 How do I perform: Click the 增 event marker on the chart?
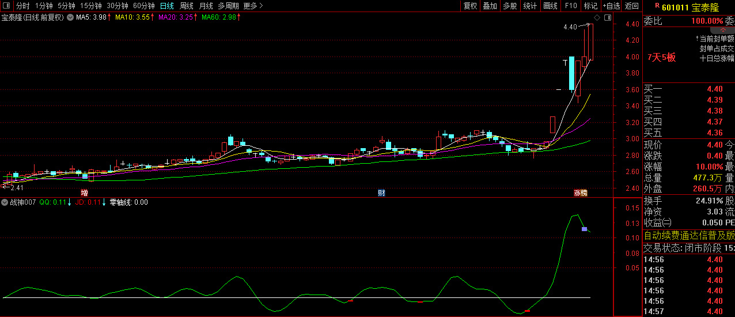tap(85, 193)
